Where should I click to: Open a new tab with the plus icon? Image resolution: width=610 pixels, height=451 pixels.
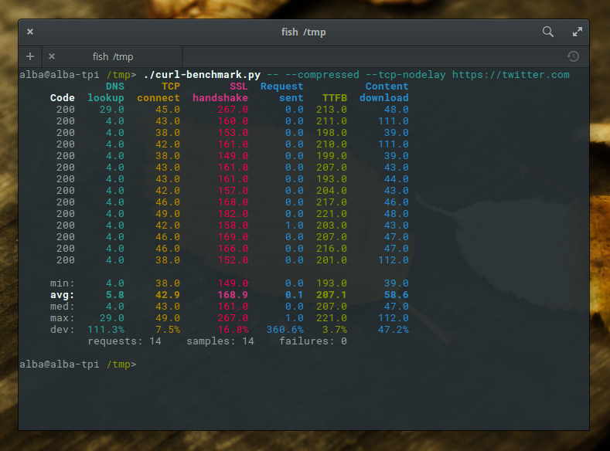pos(30,56)
